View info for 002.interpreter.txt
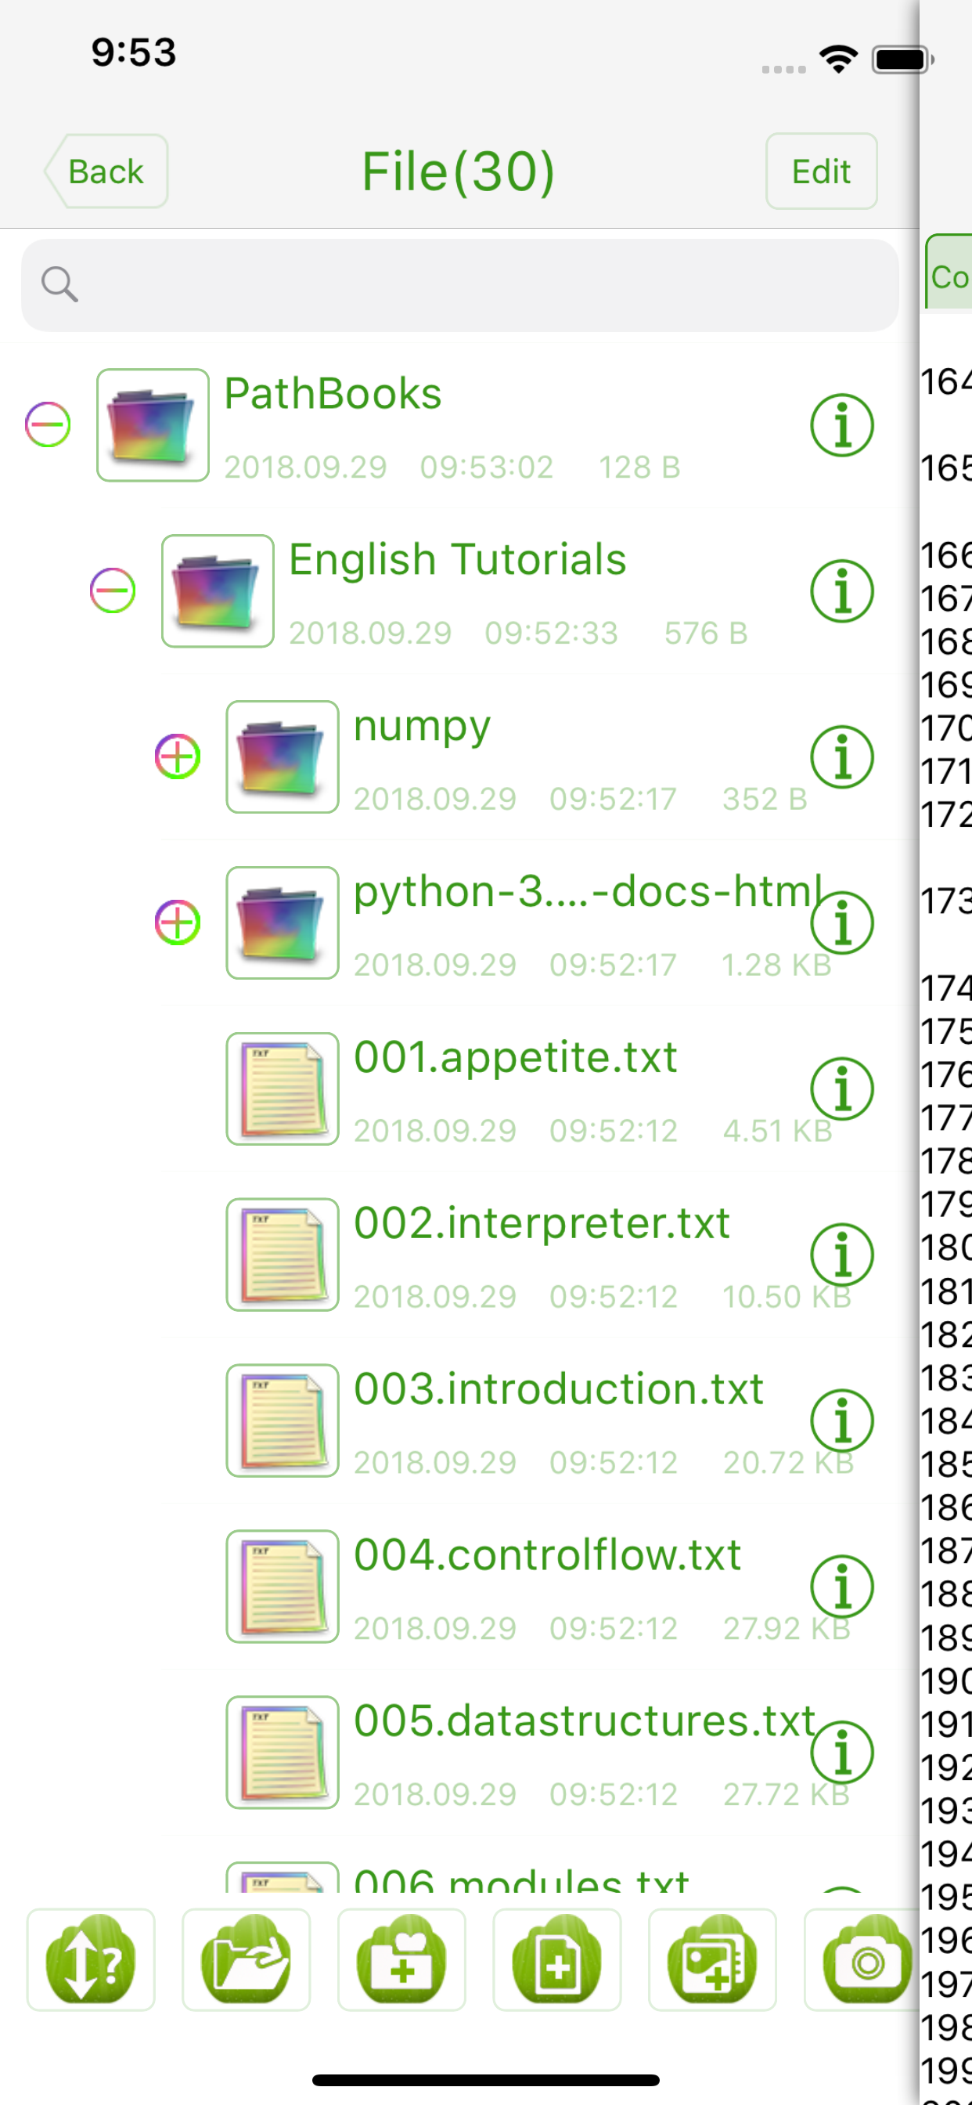This screenshot has width=972, height=2105. tap(842, 1255)
